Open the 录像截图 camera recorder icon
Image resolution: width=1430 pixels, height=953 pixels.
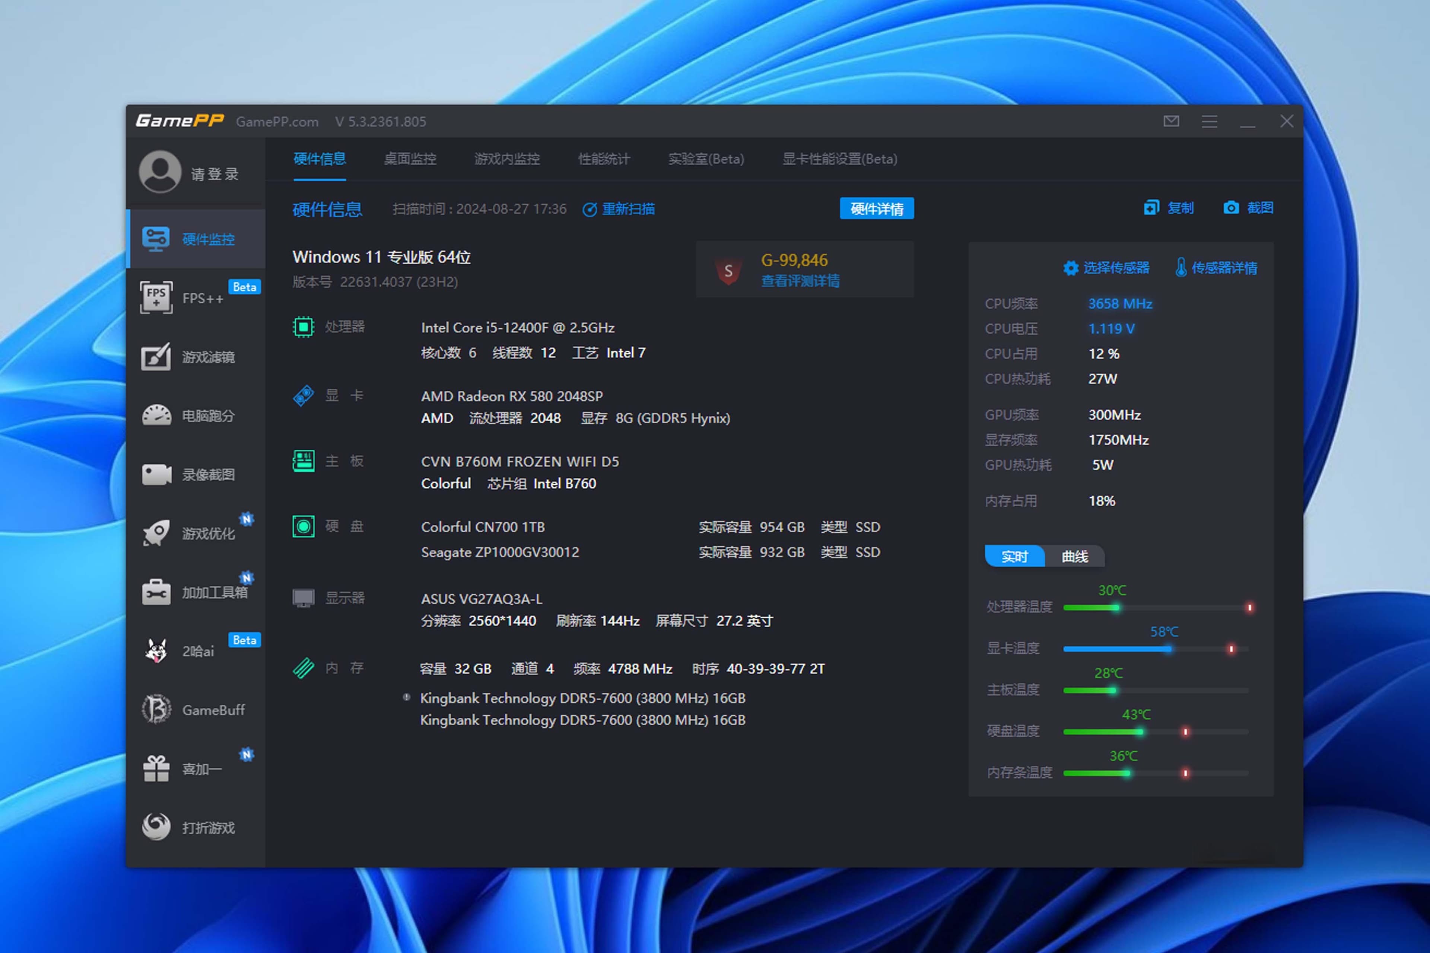(156, 474)
